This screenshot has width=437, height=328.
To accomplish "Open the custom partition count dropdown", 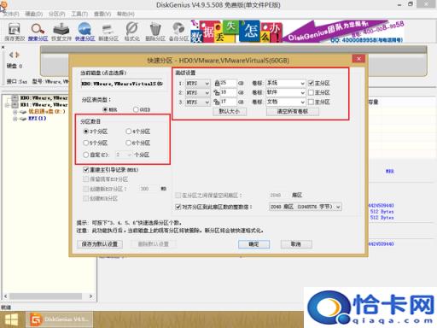I will 124,155.
